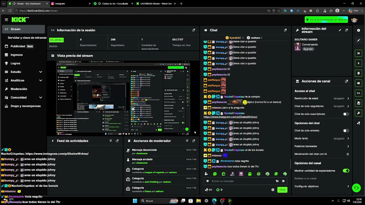Open the Instagram link in chat
This screenshot has width=365, height=205.
click(x=230, y=117)
